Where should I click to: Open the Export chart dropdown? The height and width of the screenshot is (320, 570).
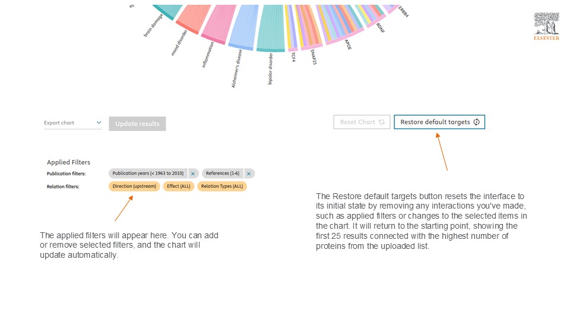tap(73, 123)
